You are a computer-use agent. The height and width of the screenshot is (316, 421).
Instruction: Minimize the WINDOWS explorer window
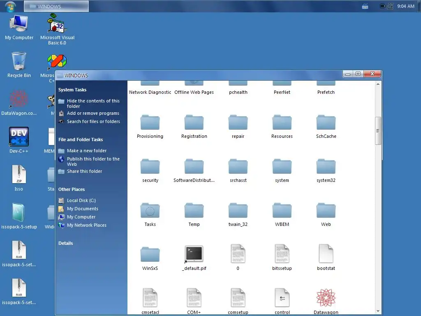(348, 74)
